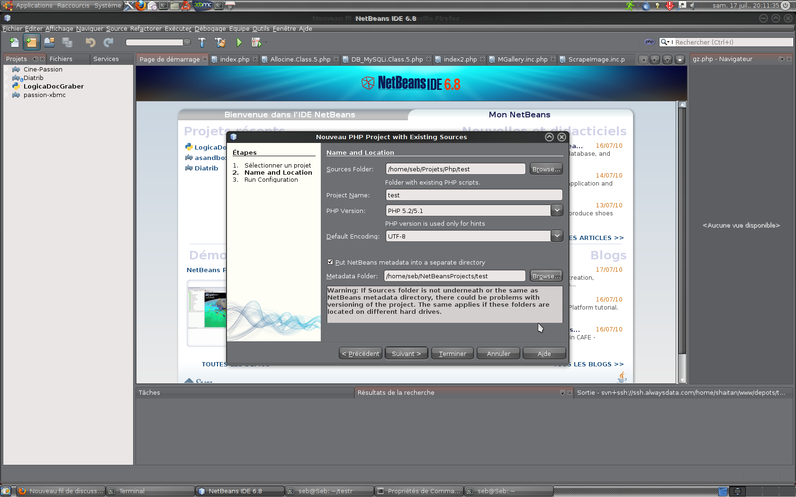Click the Précédent button
The height and width of the screenshot is (497, 796).
point(361,354)
